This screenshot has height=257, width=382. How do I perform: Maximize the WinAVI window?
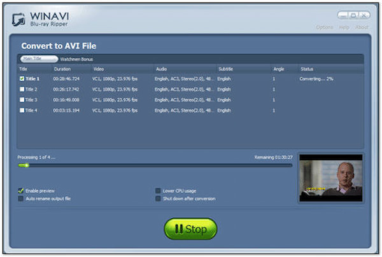coord(353,15)
